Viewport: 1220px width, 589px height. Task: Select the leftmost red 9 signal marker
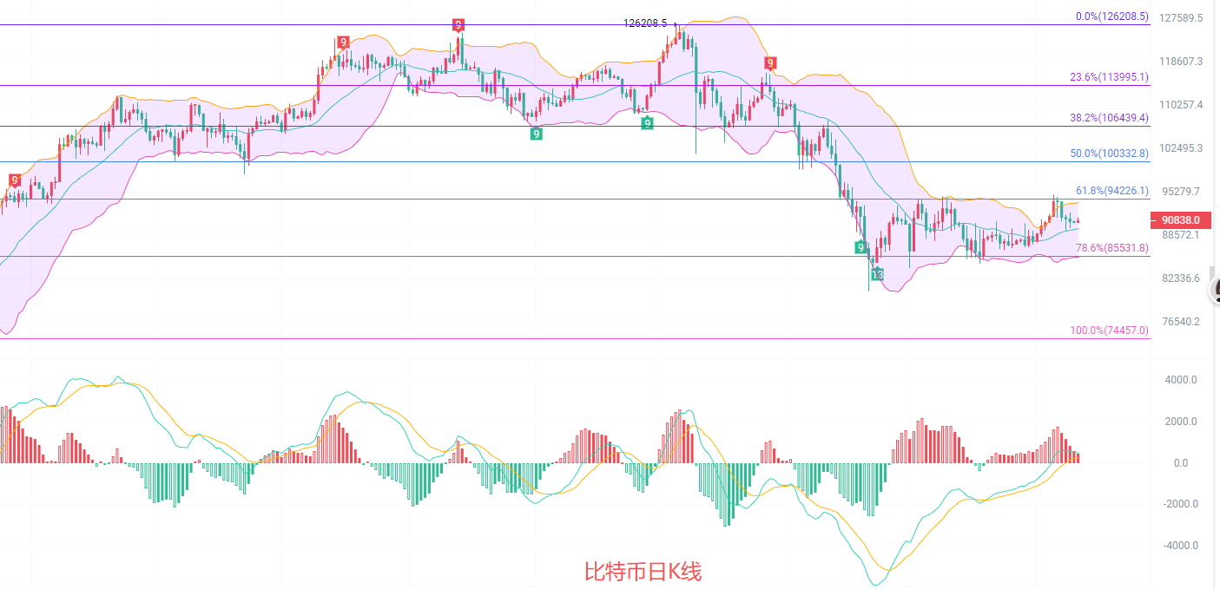point(15,180)
